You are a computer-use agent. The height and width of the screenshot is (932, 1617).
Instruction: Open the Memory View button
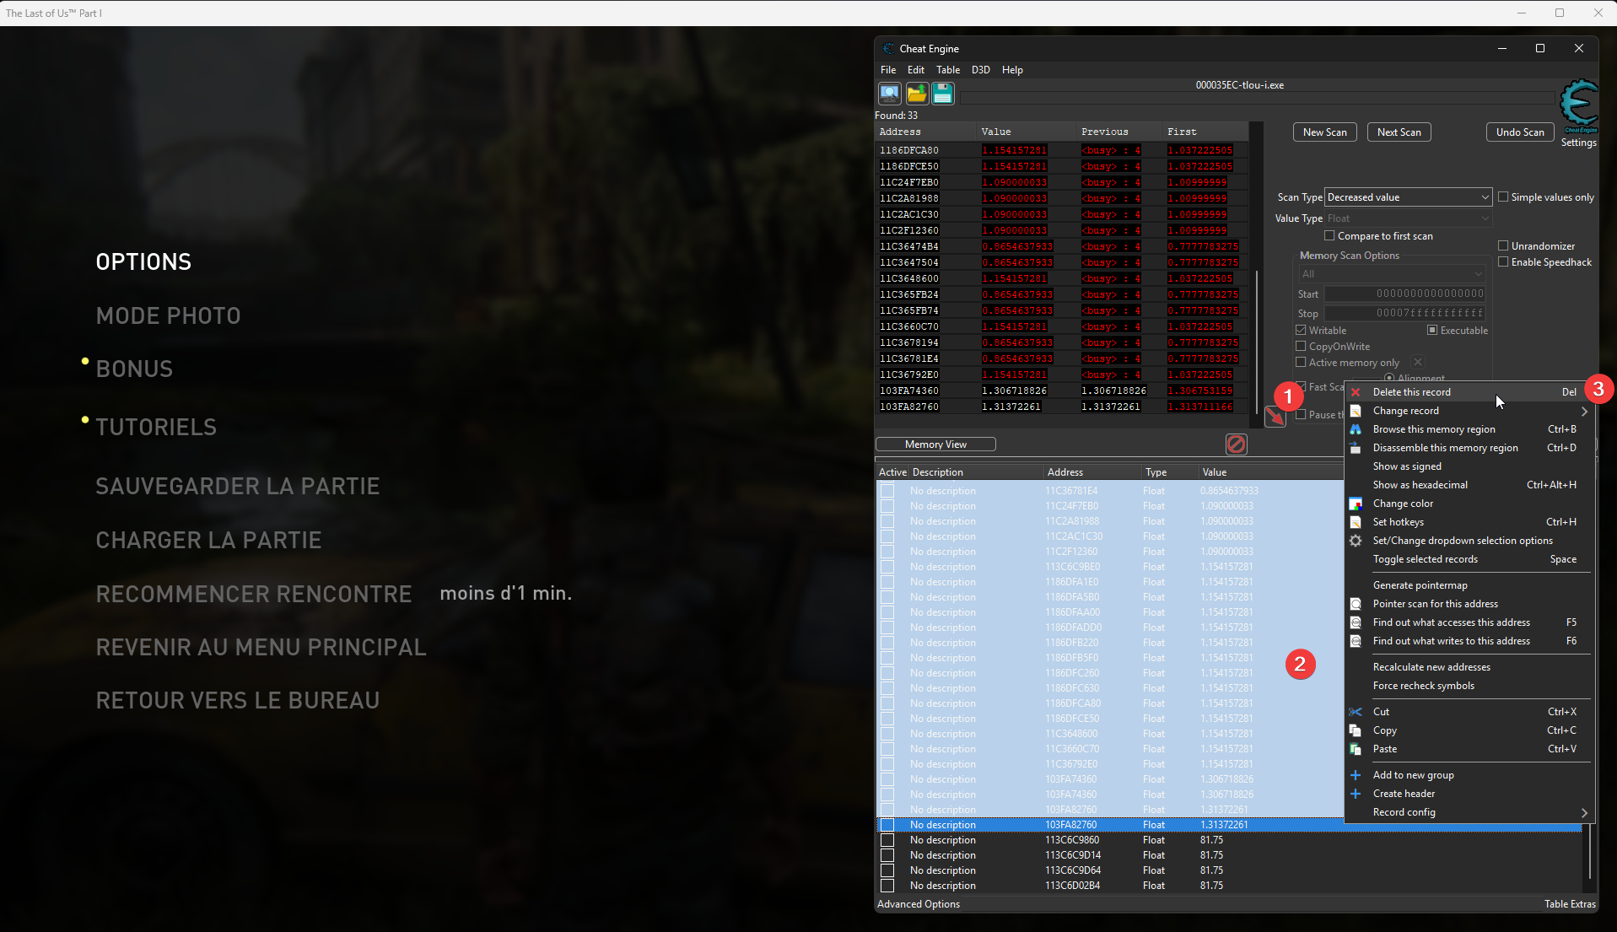pos(935,444)
